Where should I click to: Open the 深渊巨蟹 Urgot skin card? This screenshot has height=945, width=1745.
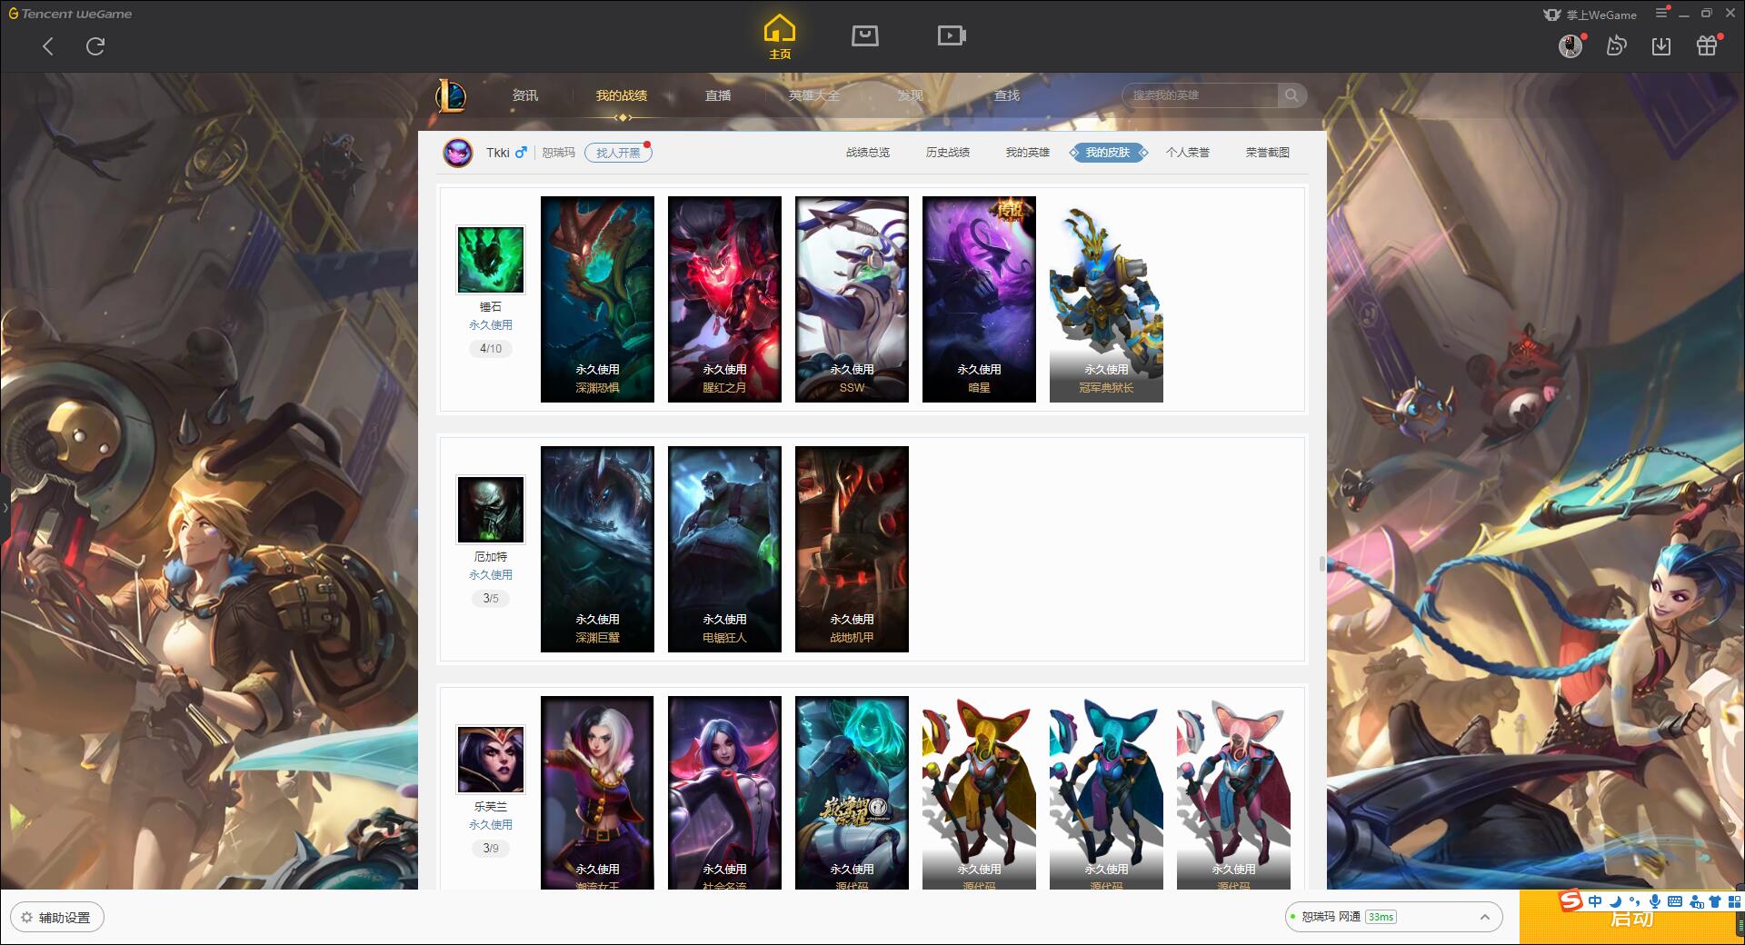tap(597, 549)
